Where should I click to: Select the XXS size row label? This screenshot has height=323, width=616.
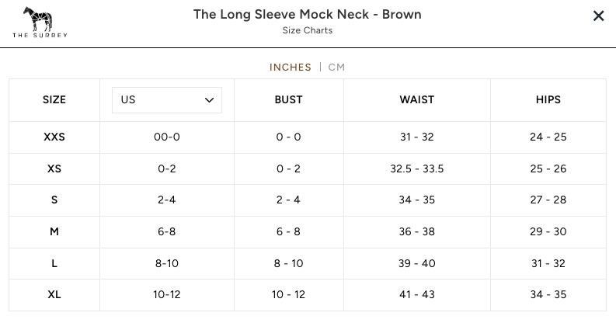click(54, 137)
